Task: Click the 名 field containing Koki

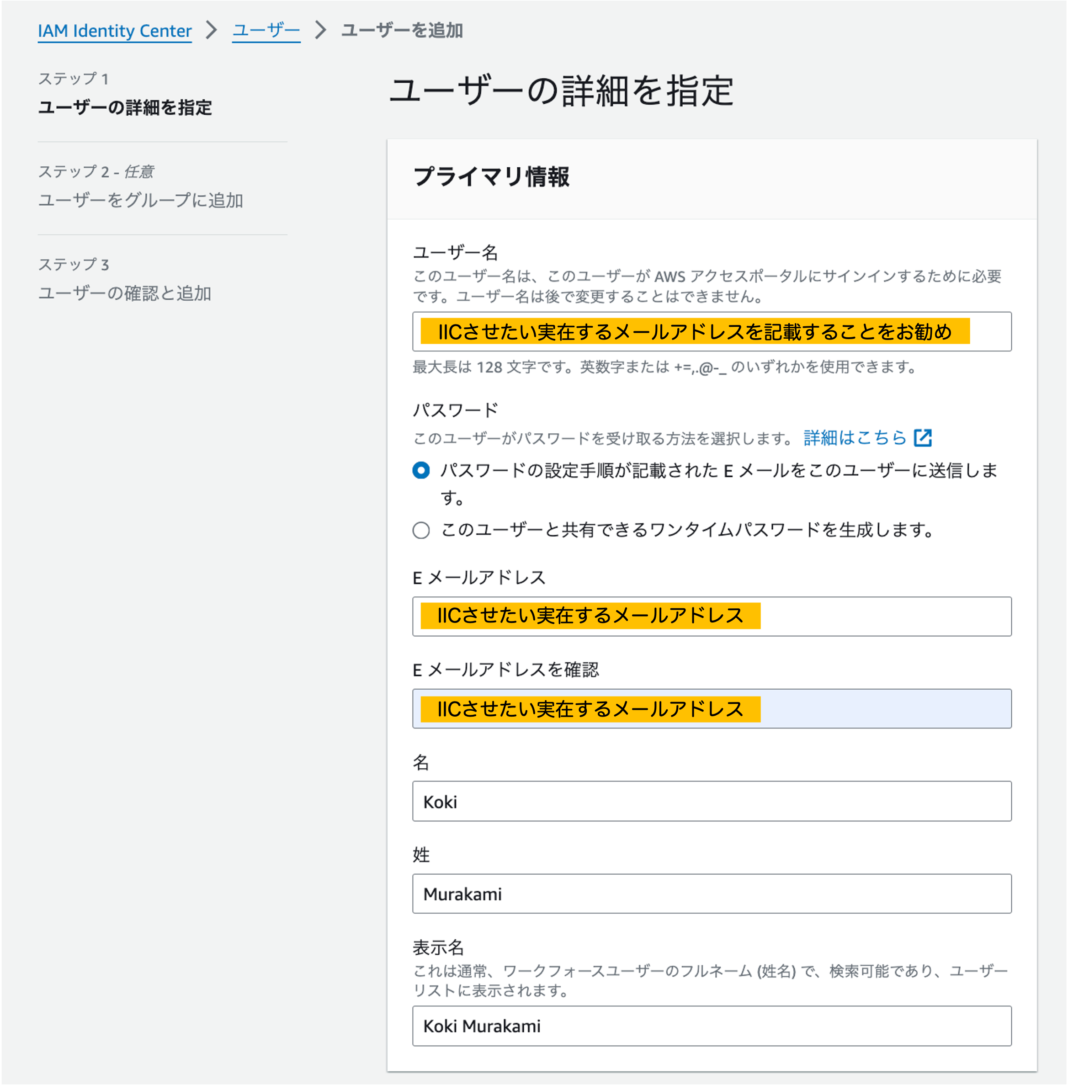Action: coord(711,801)
